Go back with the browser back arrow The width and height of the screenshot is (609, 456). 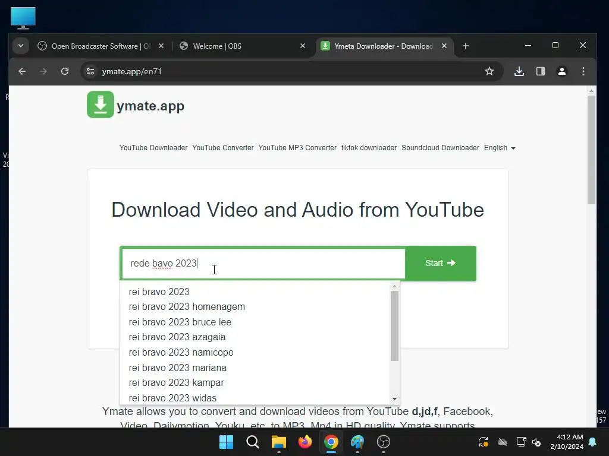point(22,71)
